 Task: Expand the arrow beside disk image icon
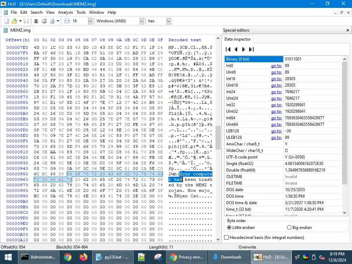coord(58,21)
